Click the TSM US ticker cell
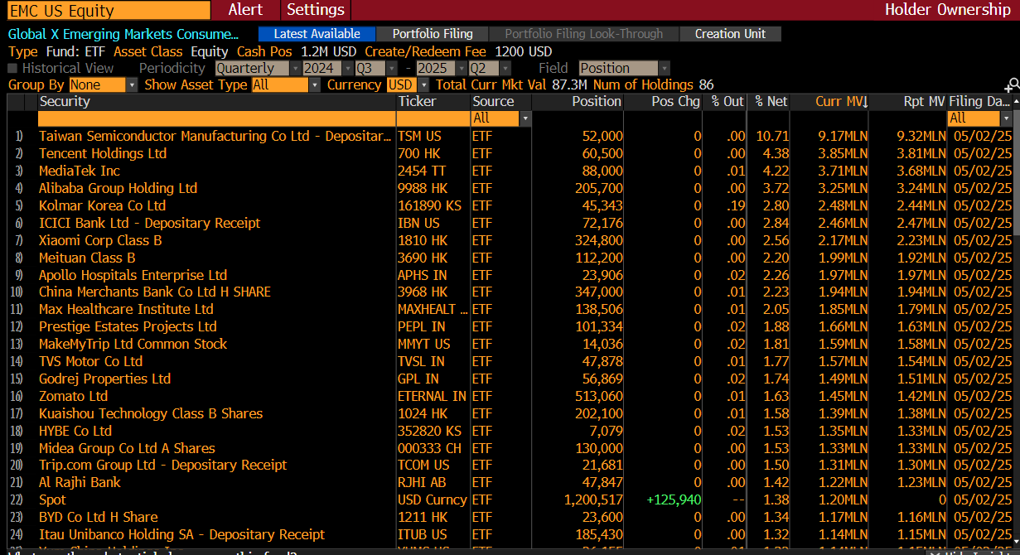1020x555 pixels. [x=419, y=136]
